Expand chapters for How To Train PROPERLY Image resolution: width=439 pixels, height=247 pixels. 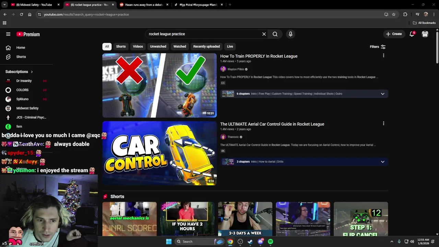[383, 94]
